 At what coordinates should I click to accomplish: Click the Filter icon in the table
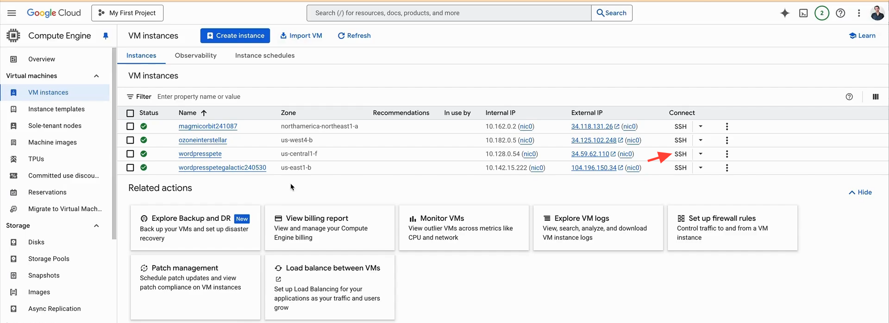(x=130, y=97)
